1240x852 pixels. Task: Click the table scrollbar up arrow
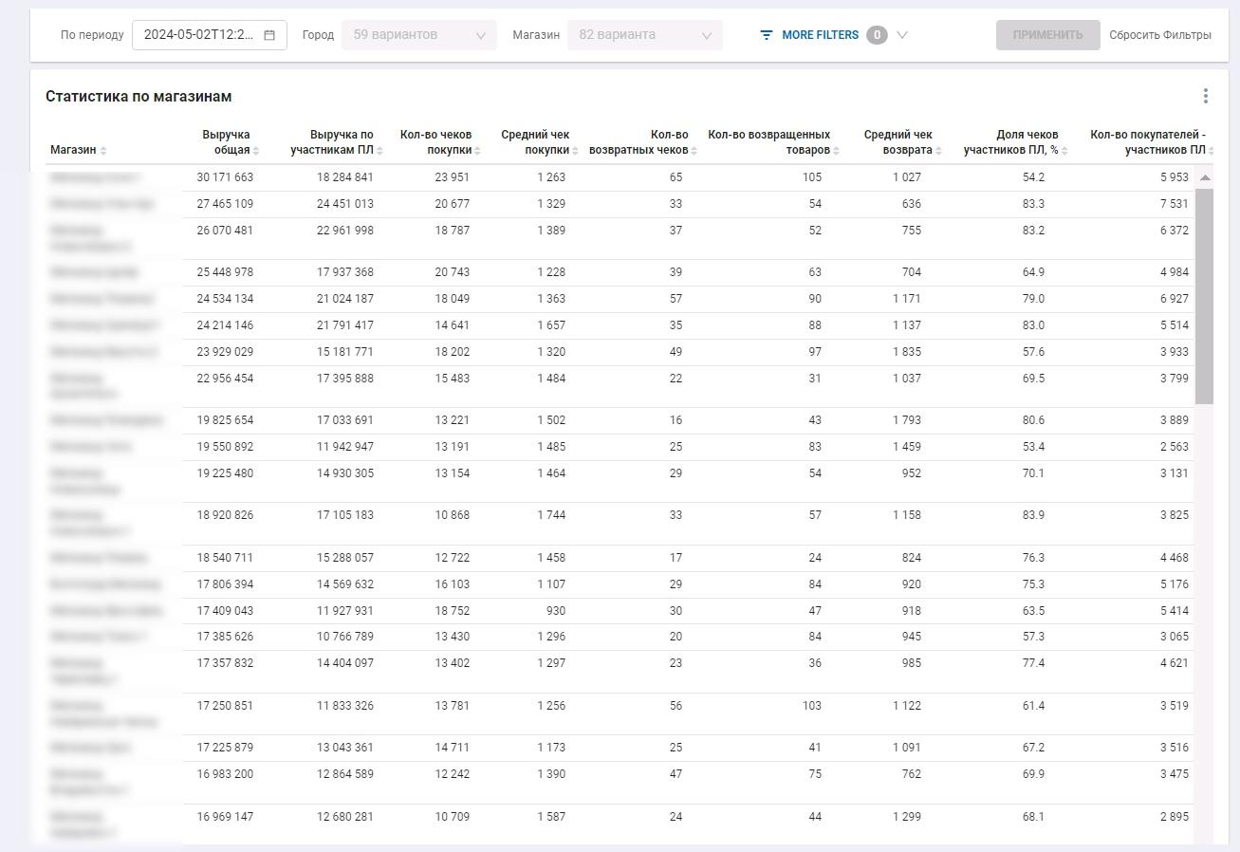click(1205, 178)
